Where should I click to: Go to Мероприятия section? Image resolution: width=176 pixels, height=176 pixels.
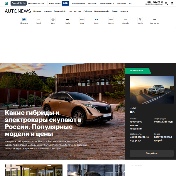tap(79, 3)
